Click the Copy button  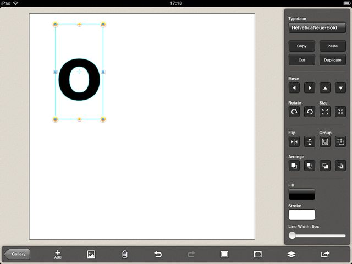coord(302,46)
